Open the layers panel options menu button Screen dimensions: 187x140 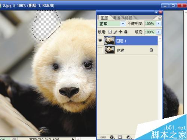coord(160,18)
